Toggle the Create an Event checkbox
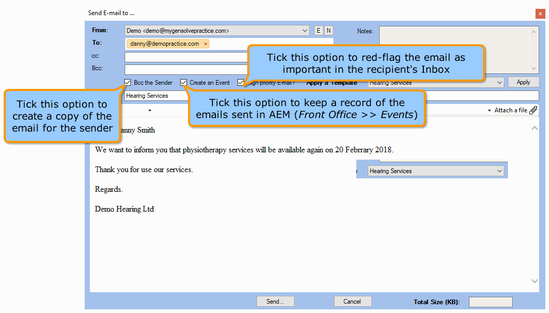The height and width of the screenshot is (313, 549). tap(184, 82)
